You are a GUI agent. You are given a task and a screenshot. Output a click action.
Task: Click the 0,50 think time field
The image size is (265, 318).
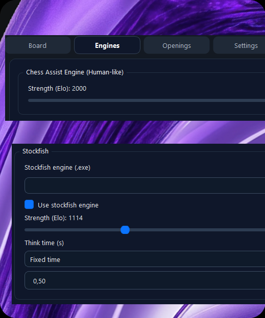[x=144, y=280]
